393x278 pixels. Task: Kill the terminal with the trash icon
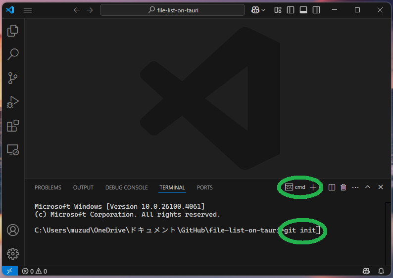pyautogui.click(x=343, y=187)
